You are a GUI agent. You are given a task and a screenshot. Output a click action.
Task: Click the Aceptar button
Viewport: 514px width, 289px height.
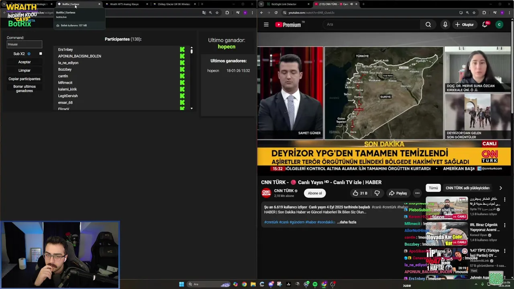point(24,62)
